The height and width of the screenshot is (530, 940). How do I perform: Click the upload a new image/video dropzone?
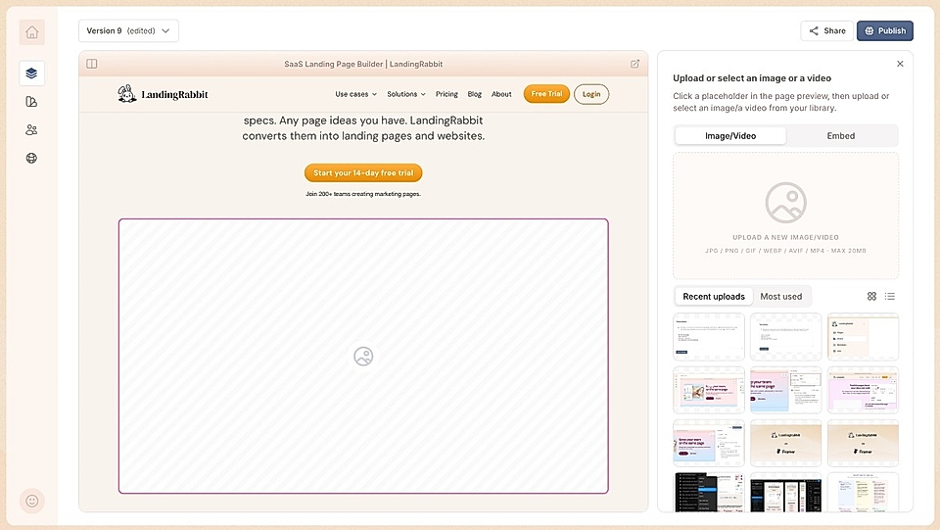pos(786,216)
